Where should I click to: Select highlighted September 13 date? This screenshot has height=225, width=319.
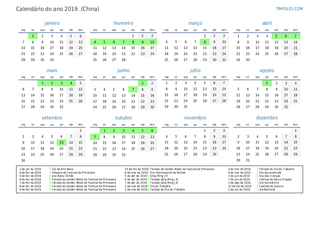pos(61,143)
